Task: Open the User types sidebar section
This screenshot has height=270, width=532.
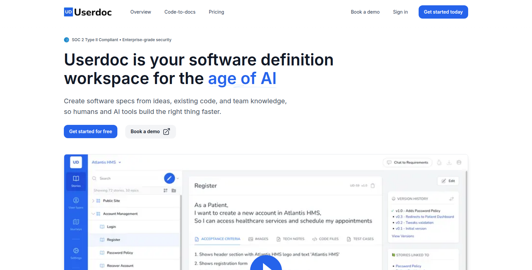Action: pyautogui.click(x=76, y=203)
